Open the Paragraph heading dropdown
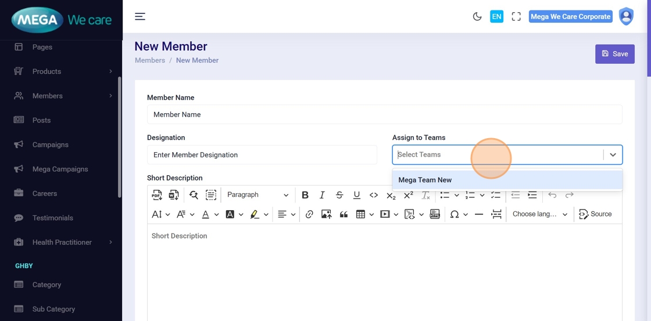The width and height of the screenshot is (651, 321). [257, 195]
